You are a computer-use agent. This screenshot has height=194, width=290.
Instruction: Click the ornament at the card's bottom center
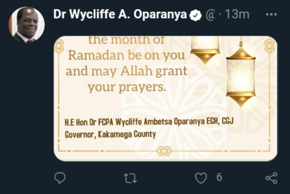pos(164,151)
